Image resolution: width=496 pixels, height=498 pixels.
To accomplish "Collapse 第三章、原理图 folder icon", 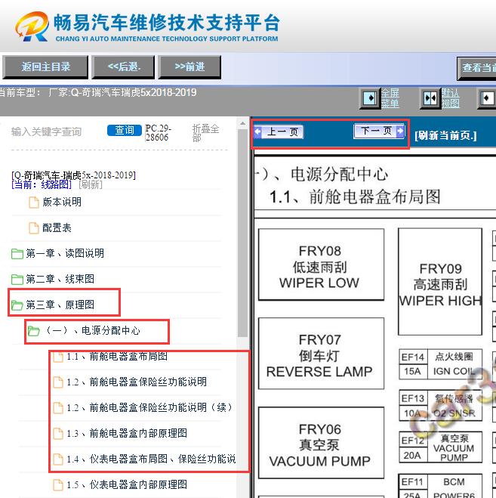I will pos(17,305).
